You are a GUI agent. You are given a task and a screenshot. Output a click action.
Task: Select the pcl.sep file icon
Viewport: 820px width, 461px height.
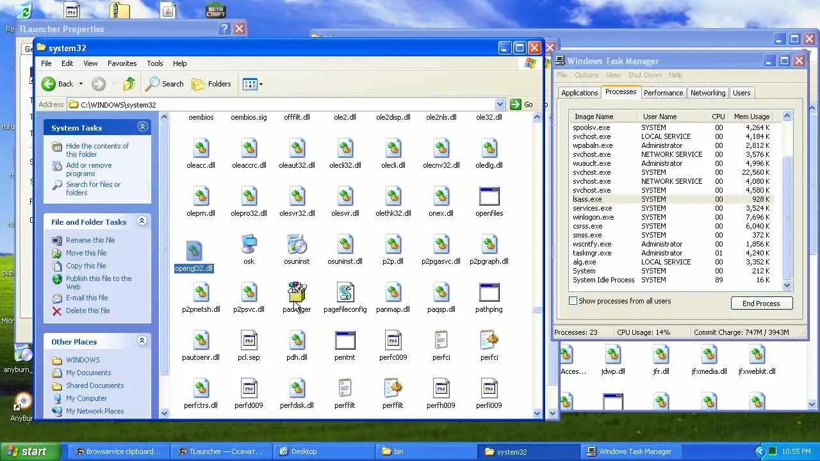coord(249,341)
